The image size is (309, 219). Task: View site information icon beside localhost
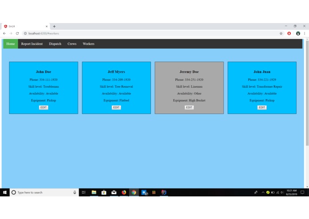click(x=25, y=33)
